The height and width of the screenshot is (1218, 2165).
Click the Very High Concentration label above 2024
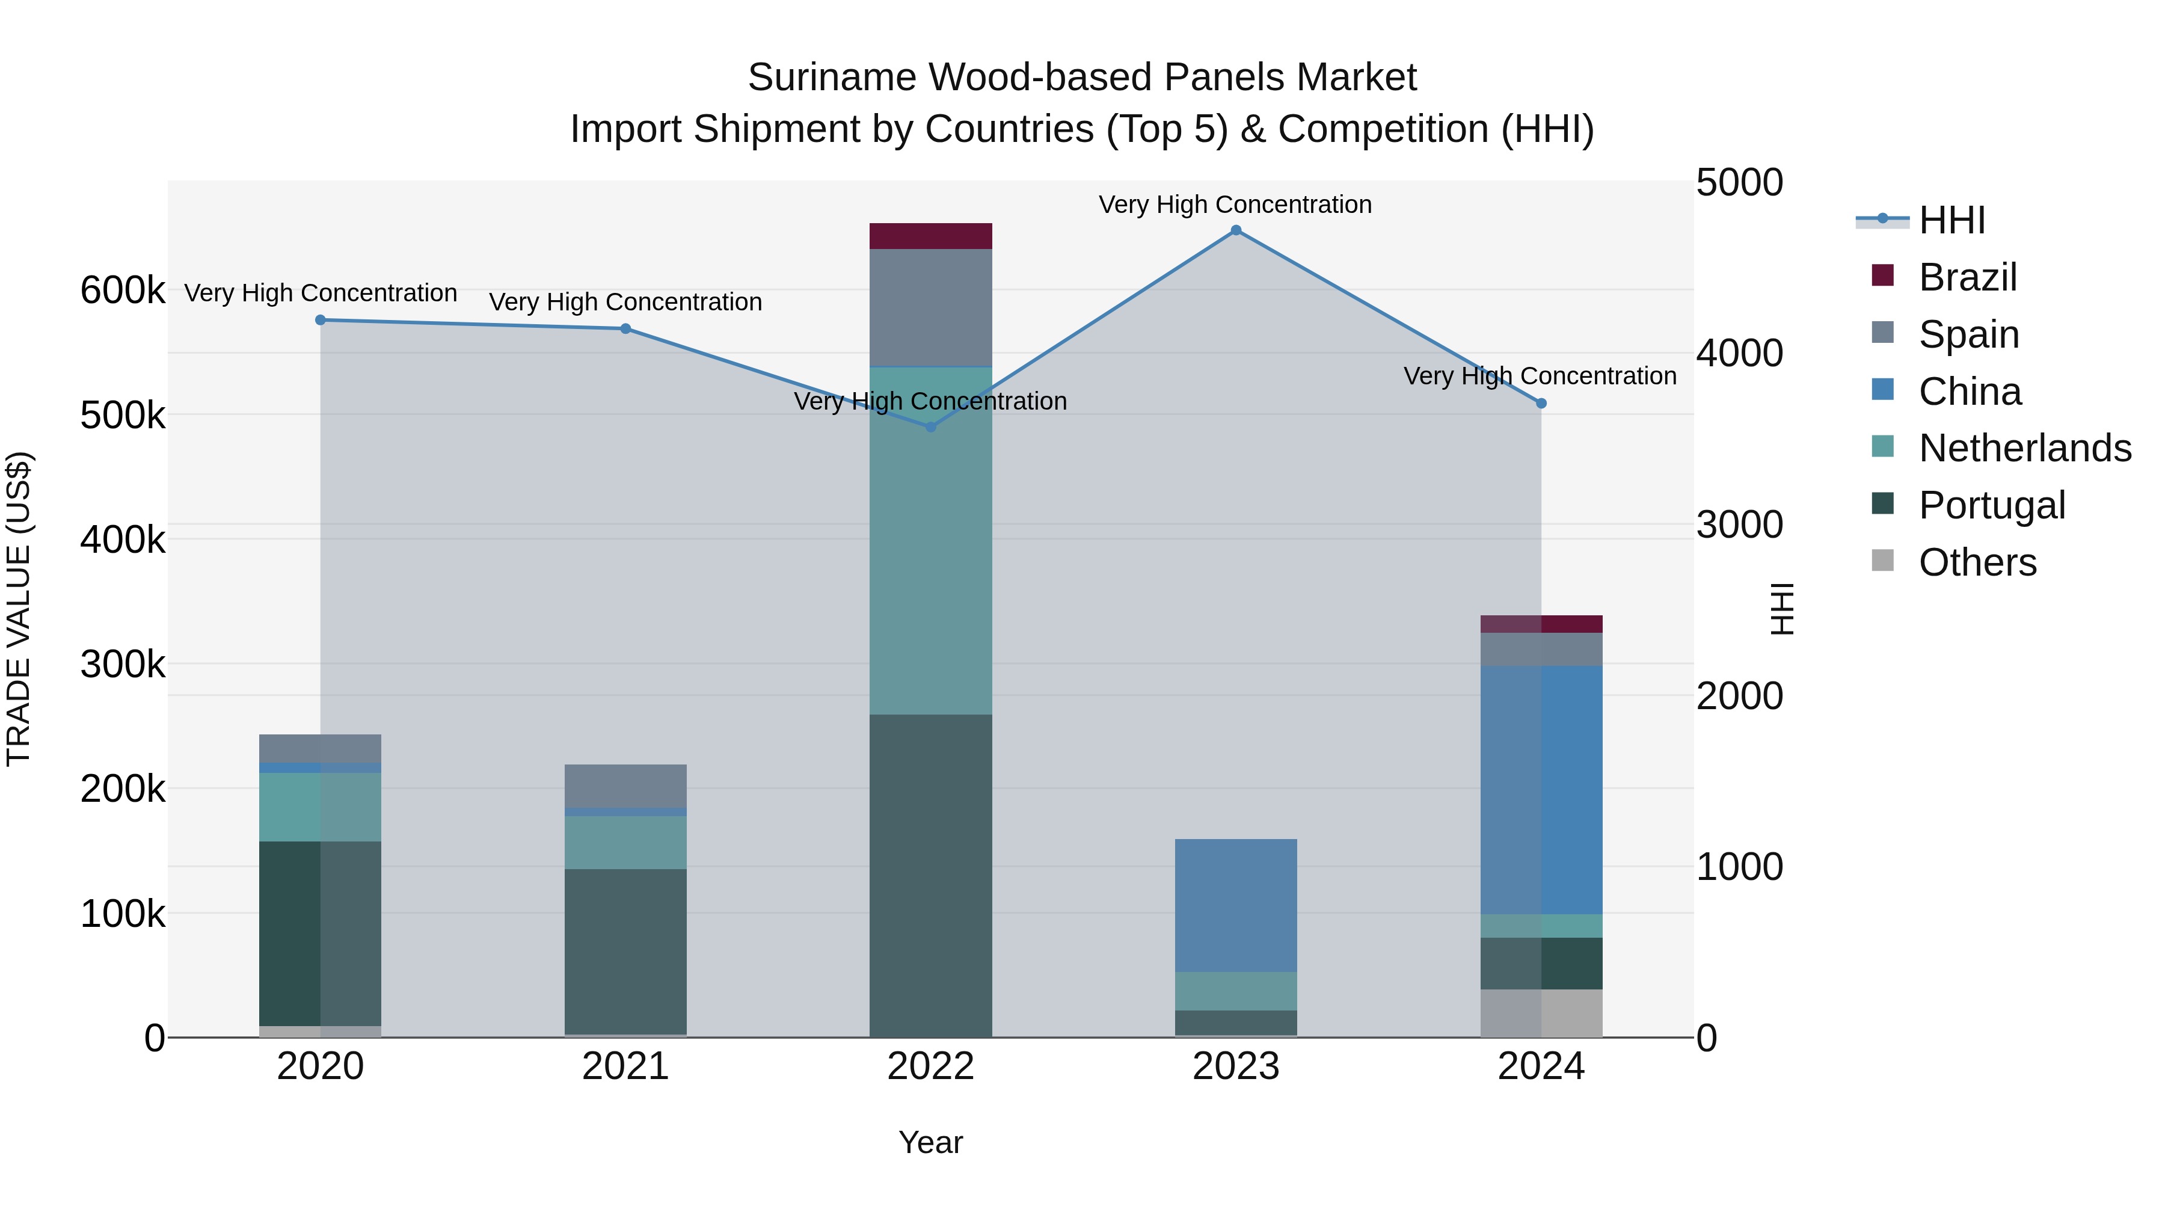(1541, 376)
